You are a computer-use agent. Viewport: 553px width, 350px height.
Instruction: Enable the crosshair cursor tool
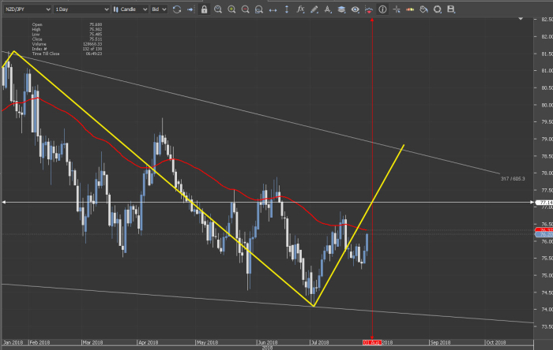pyautogui.click(x=396, y=9)
